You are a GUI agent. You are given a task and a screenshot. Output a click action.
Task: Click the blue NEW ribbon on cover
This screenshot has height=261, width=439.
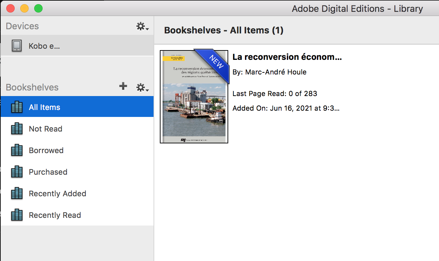(214, 63)
